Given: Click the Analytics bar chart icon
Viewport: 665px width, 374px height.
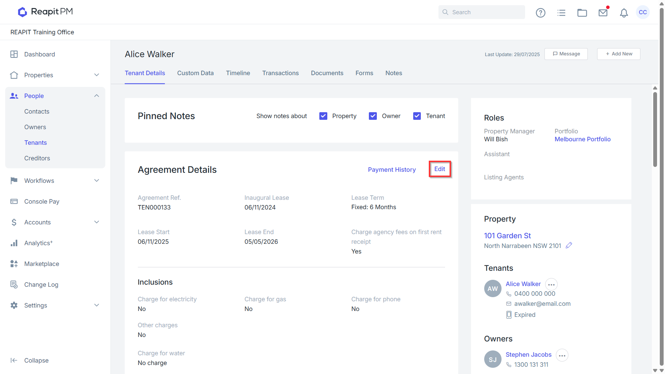Looking at the screenshot, I should (14, 243).
